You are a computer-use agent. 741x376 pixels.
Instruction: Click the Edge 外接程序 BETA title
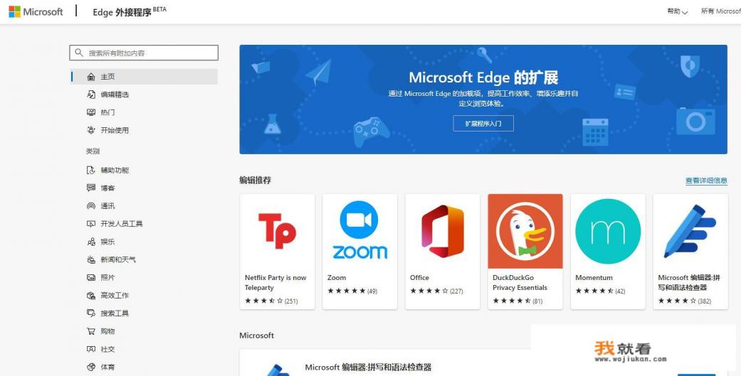pos(130,12)
